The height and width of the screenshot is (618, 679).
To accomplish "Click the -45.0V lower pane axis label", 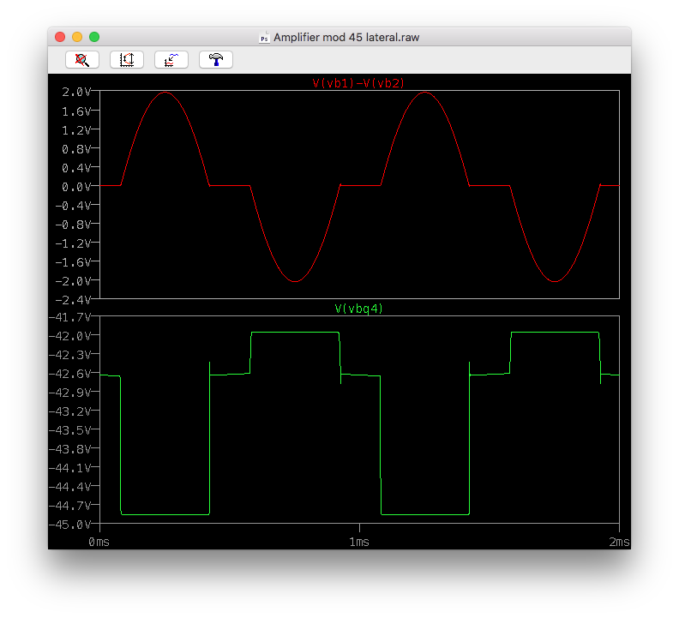I will point(70,525).
